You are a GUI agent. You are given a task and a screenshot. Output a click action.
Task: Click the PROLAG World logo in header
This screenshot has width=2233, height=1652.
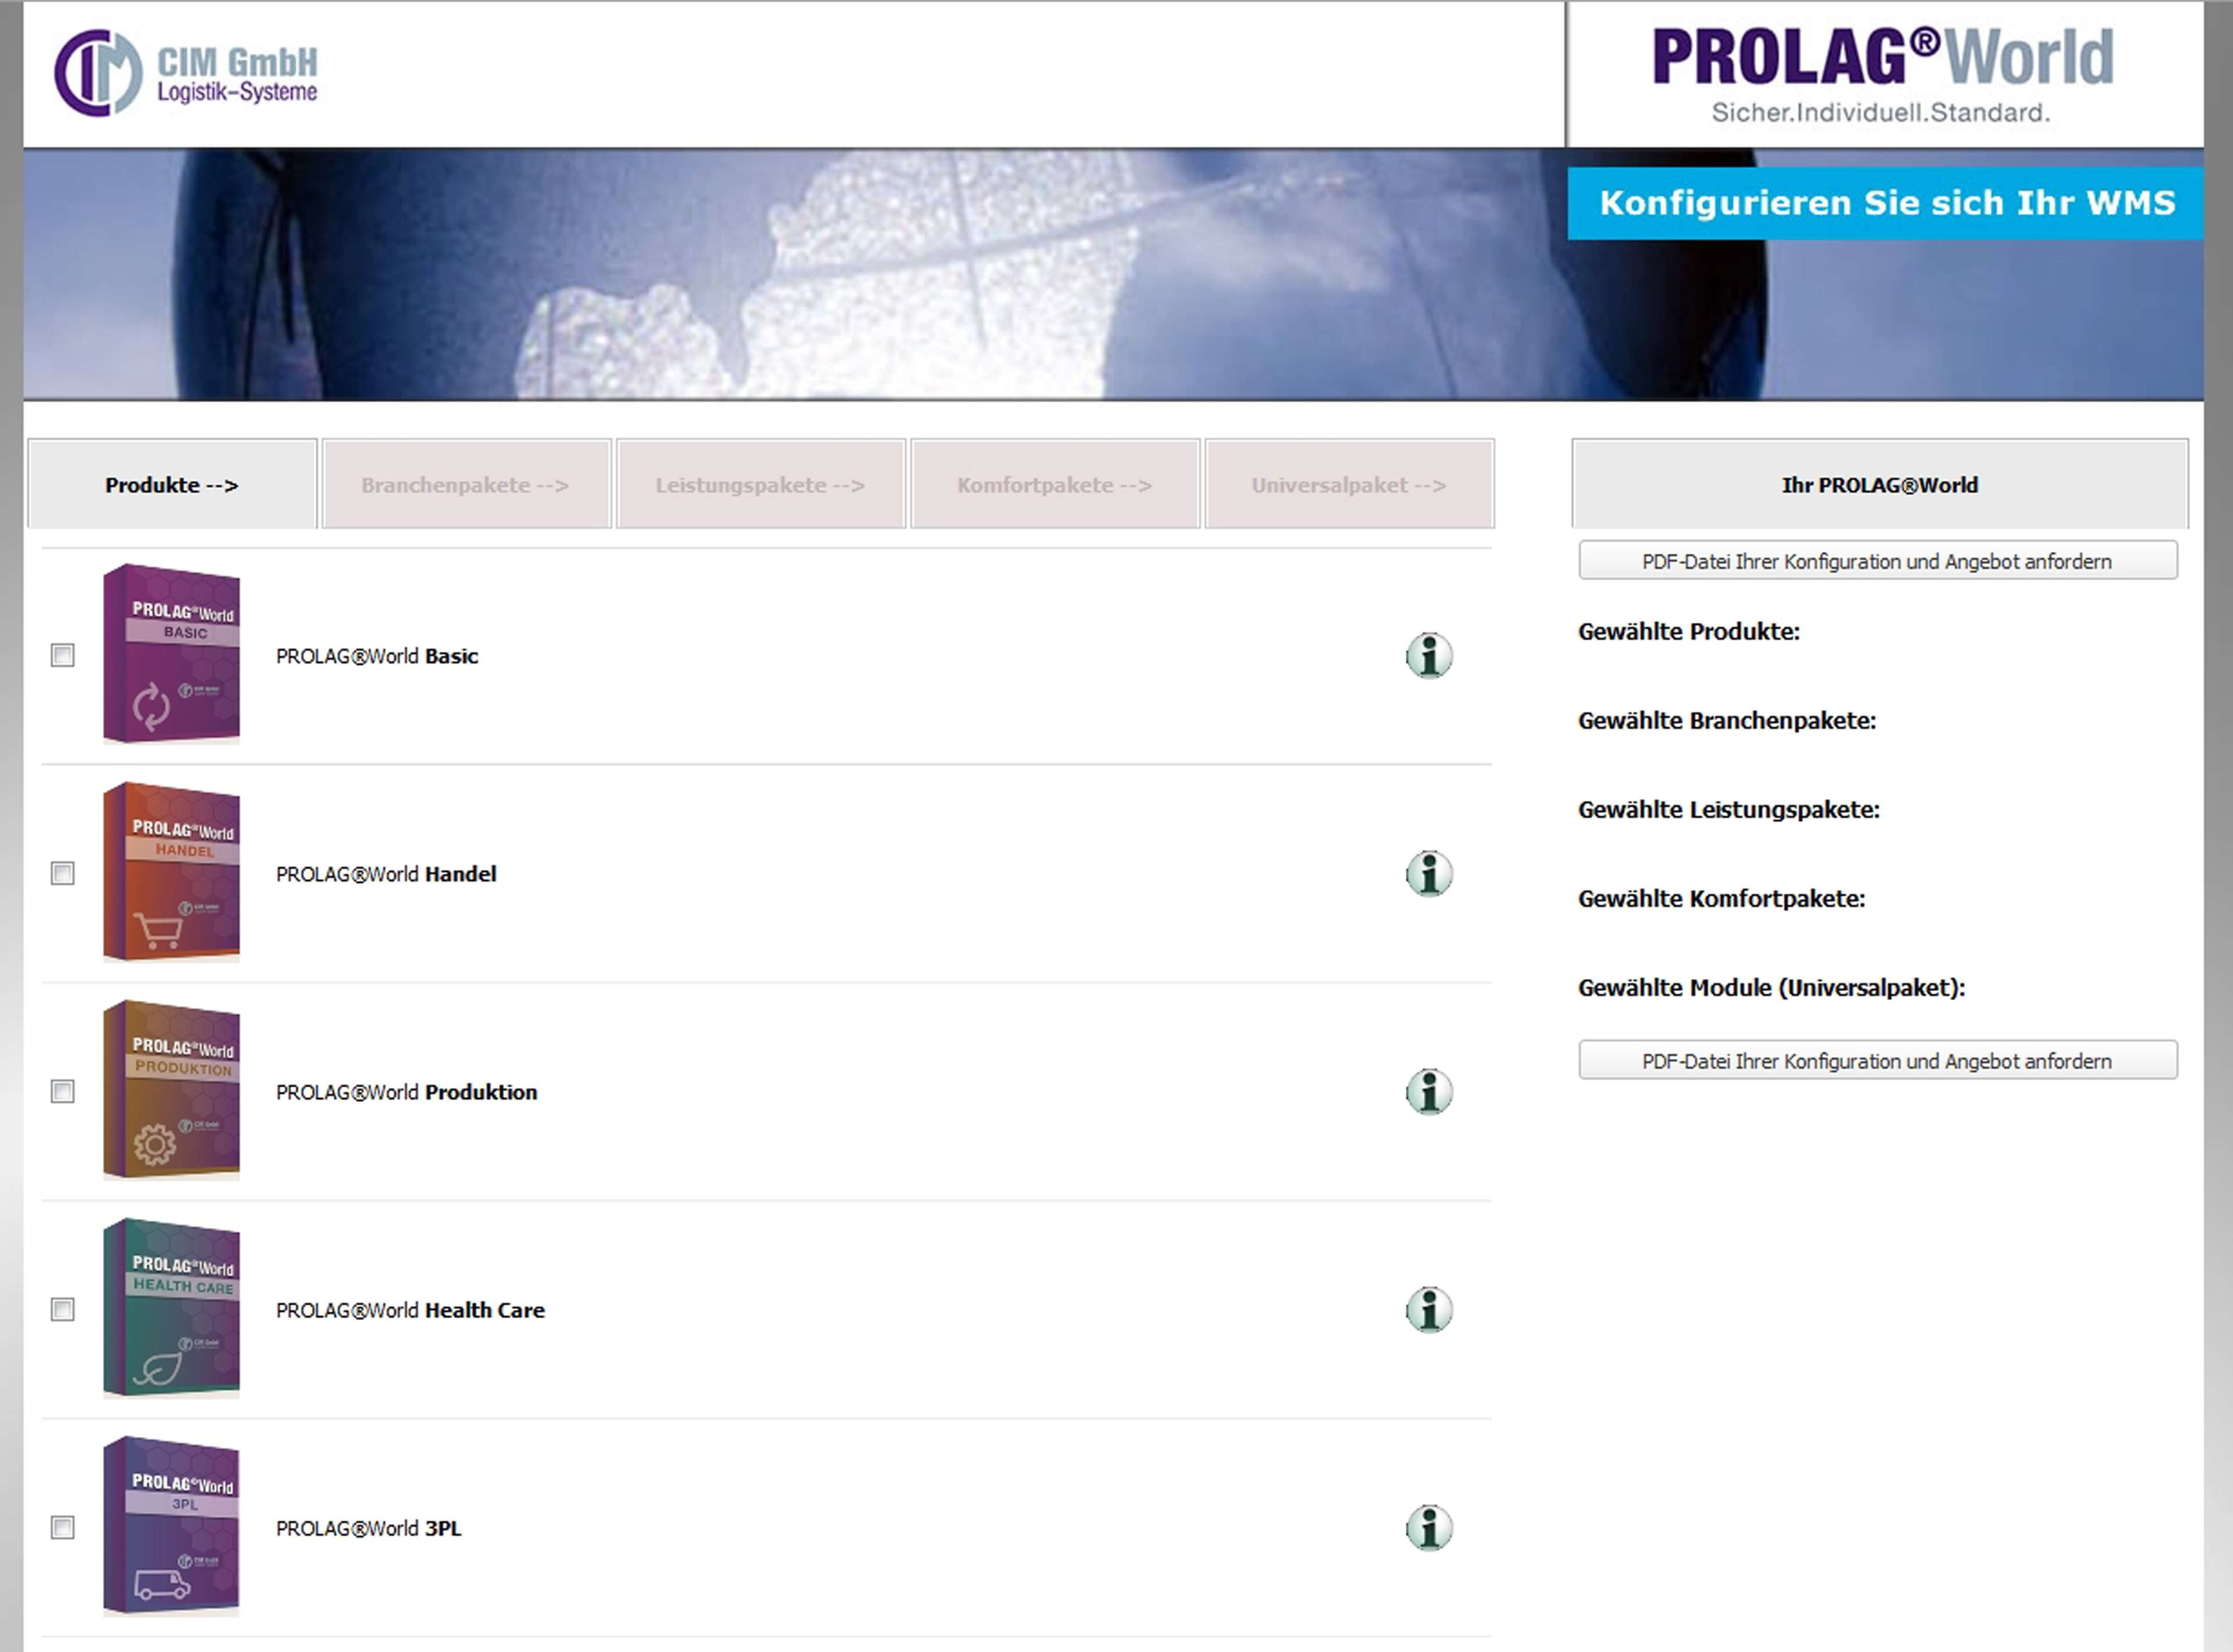coord(1882,73)
